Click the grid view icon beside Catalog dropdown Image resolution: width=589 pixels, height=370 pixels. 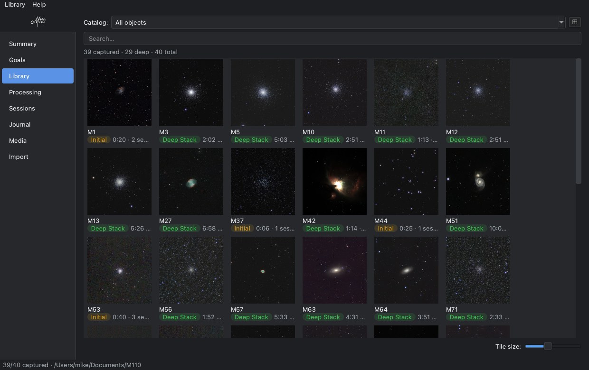click(x=575, y=22)
